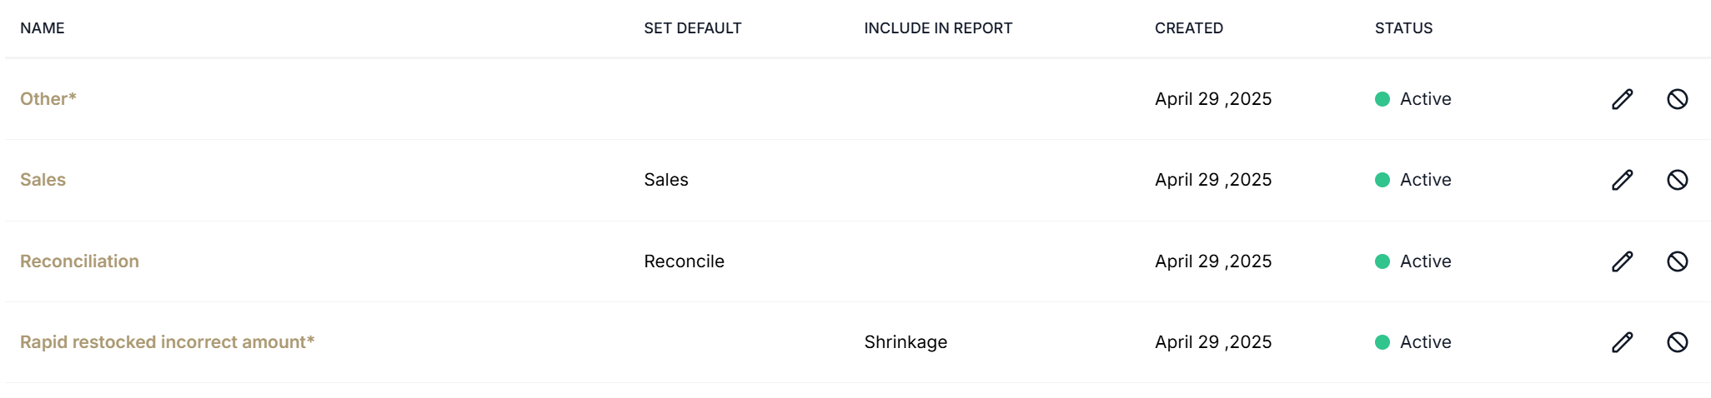Image resolution: width=1711 pixels, height=398 pixels.
Task: Click the INCLUDE IN REPORT column header
Action: click(938, 28)
